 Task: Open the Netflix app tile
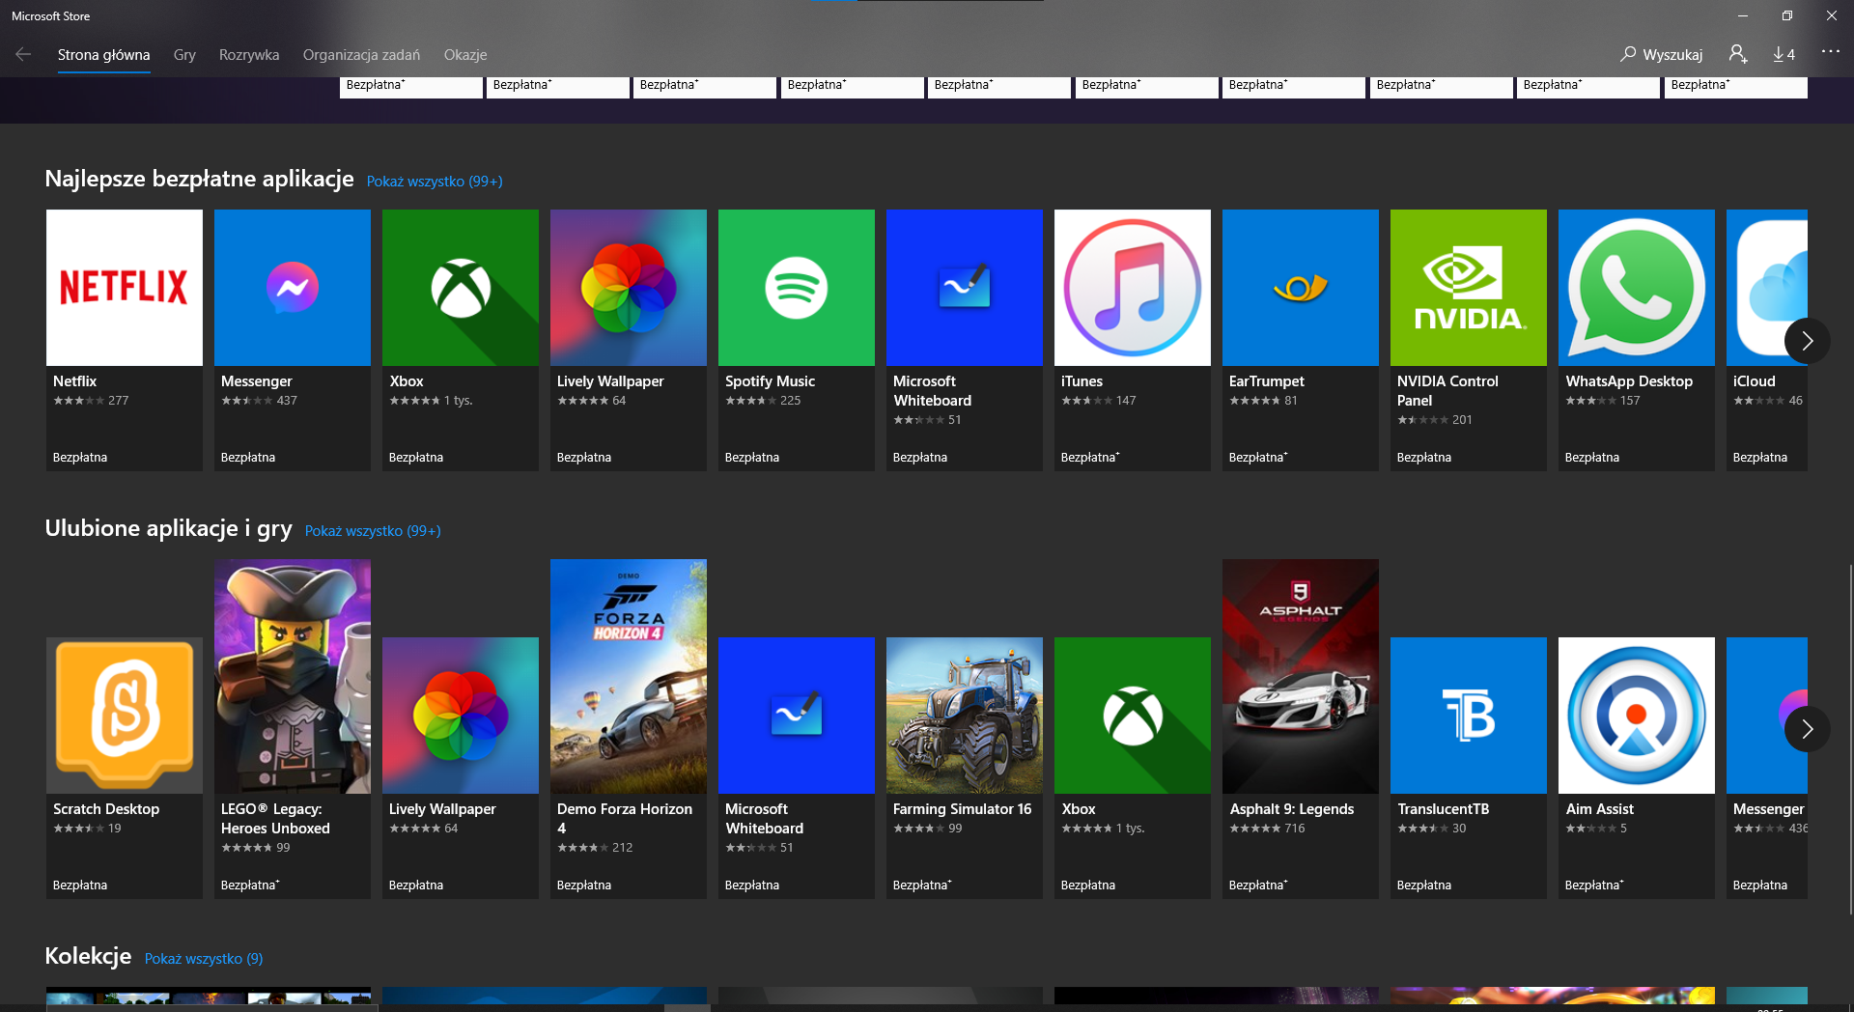click(125, 340)
